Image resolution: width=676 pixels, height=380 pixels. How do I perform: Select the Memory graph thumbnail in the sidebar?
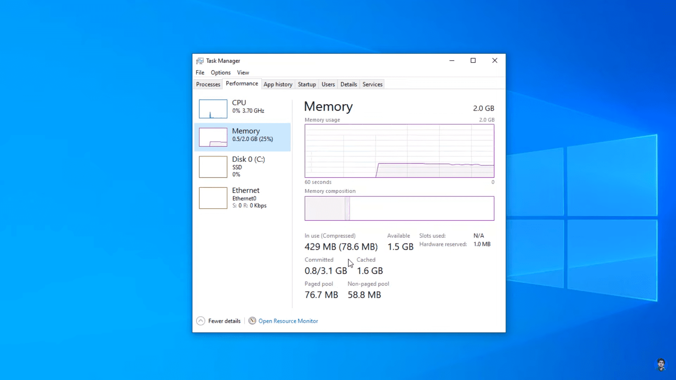point(213,137)
